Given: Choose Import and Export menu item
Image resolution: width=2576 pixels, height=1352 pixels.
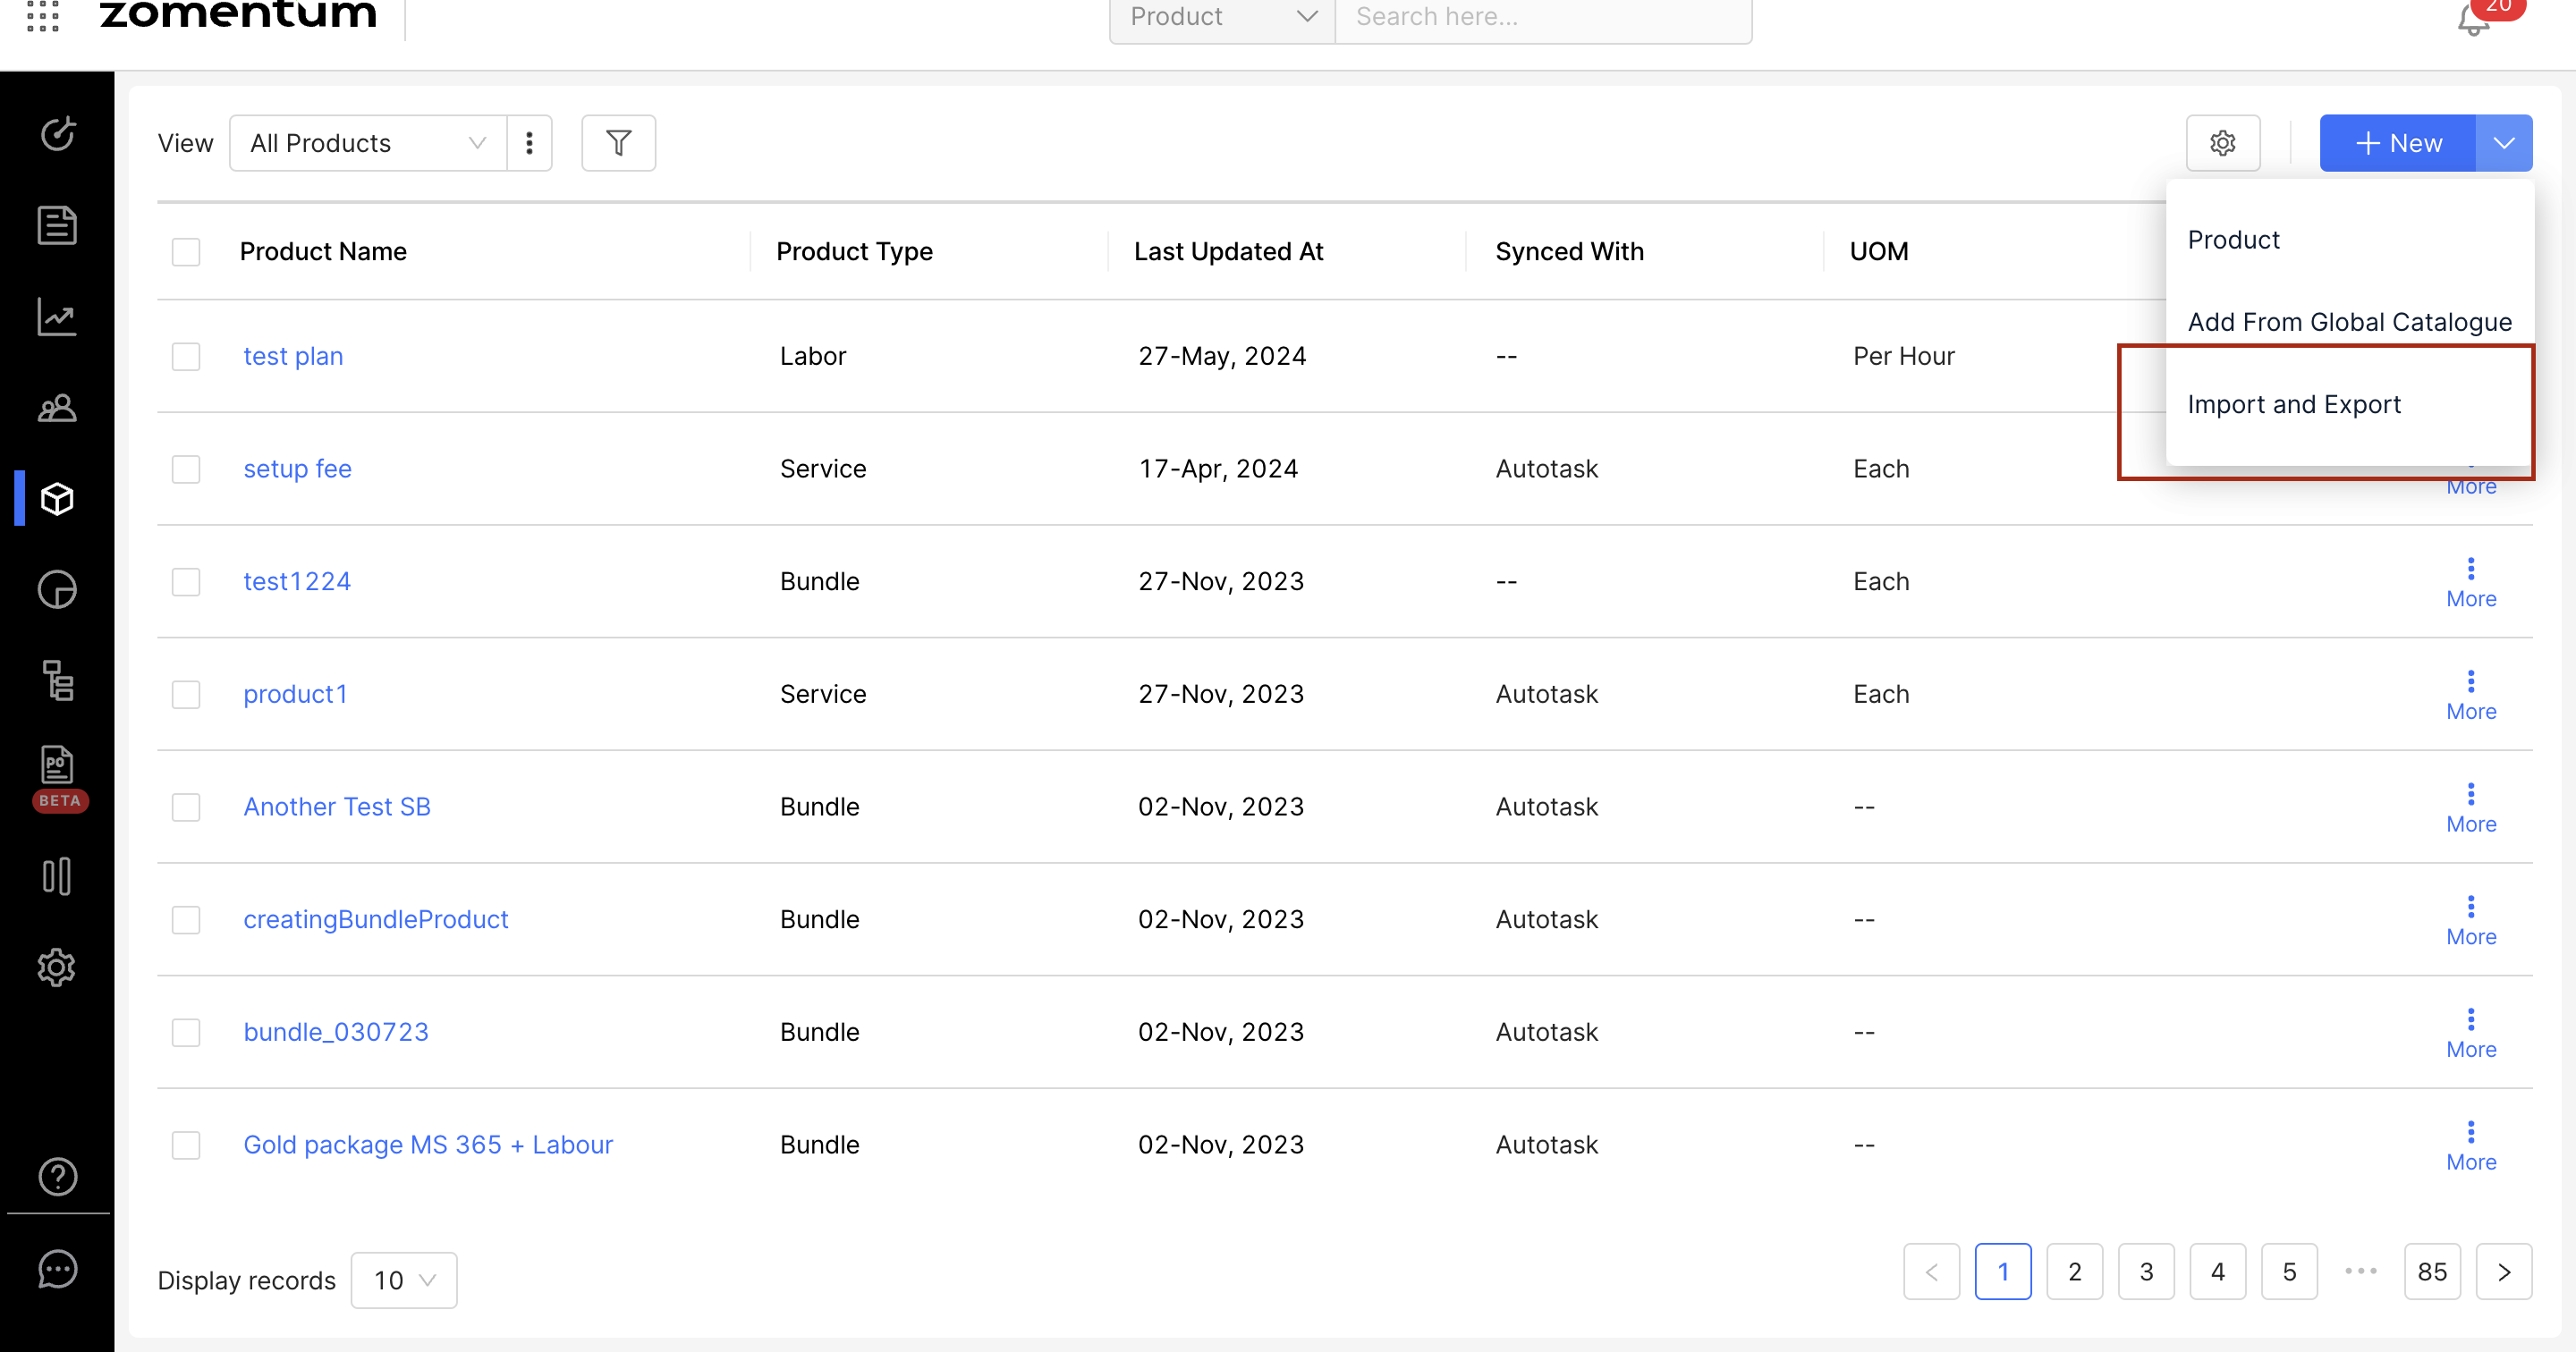Looking at the screenshot, I should coord(2293,404).
